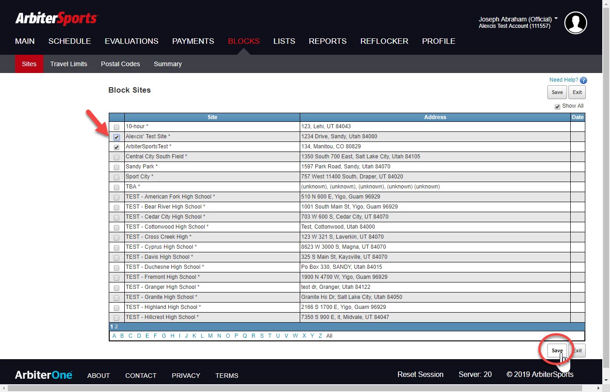
Task: Open the BLOCKS menu
Action: point(244,41)
